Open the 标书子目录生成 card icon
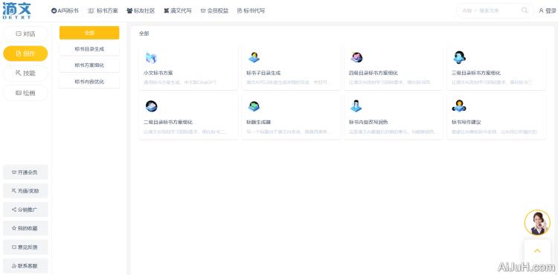This screenshot has height=275, width=558. 254,57
